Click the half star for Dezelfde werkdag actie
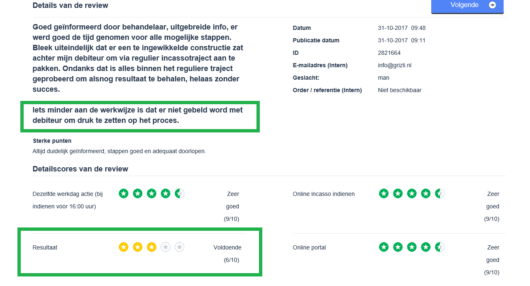530x286 pixels. pos(179,193)
